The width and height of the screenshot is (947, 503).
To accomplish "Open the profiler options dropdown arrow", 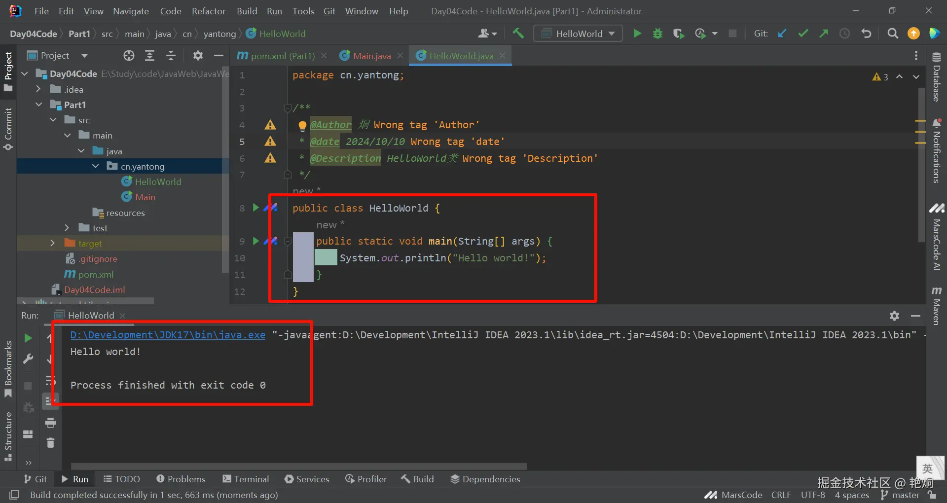I will [x=715, y=34].
